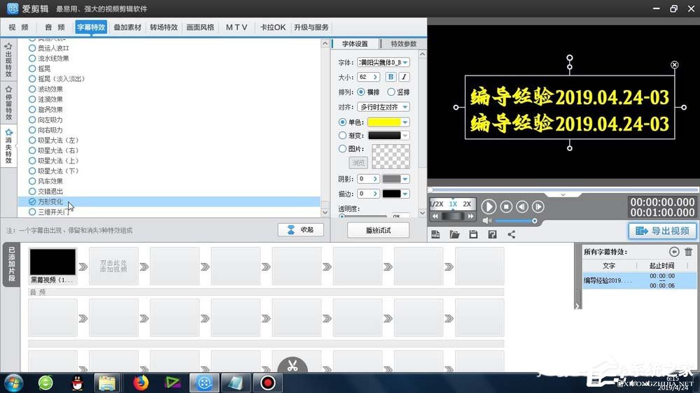Image resolution: width=700 pixels, height=393 pixels.
Task: Select the 黑幕视频 clip thumbnail
Action: 52,262
